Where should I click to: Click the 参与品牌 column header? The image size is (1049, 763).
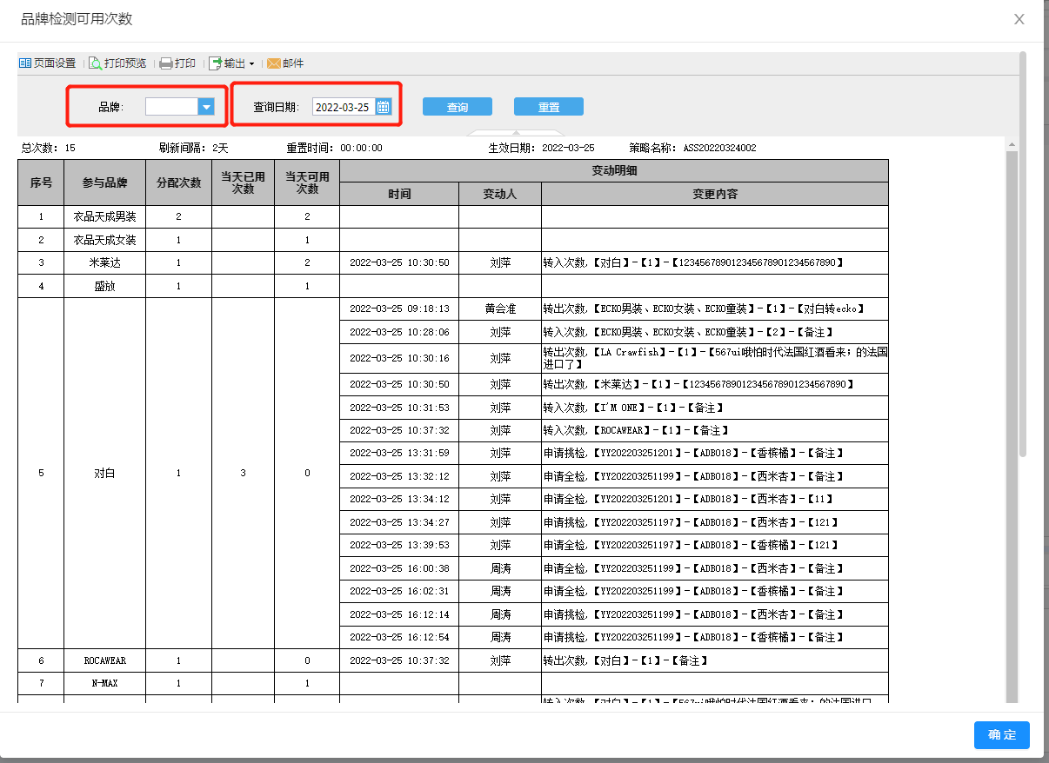[104, 182]
